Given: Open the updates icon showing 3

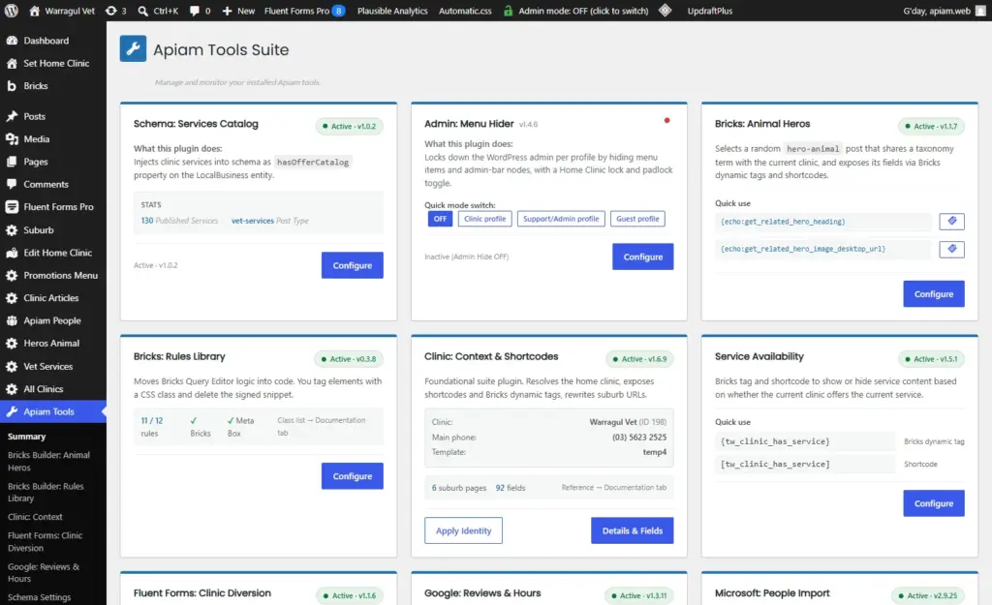Looking at the screenshot, I should [x=110, y=11].
